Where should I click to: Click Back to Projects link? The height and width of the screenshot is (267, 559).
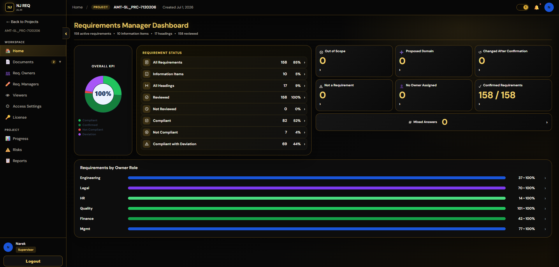pos(22,22)
